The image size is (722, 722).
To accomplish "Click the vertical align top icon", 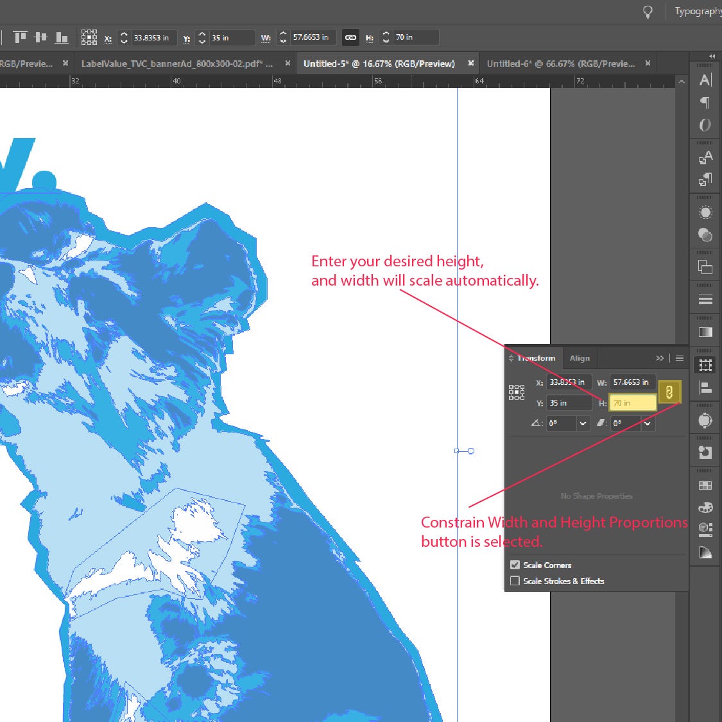I will coord(20,37).
